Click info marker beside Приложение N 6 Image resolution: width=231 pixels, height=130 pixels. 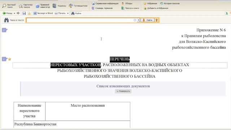[x=5, y=30]
